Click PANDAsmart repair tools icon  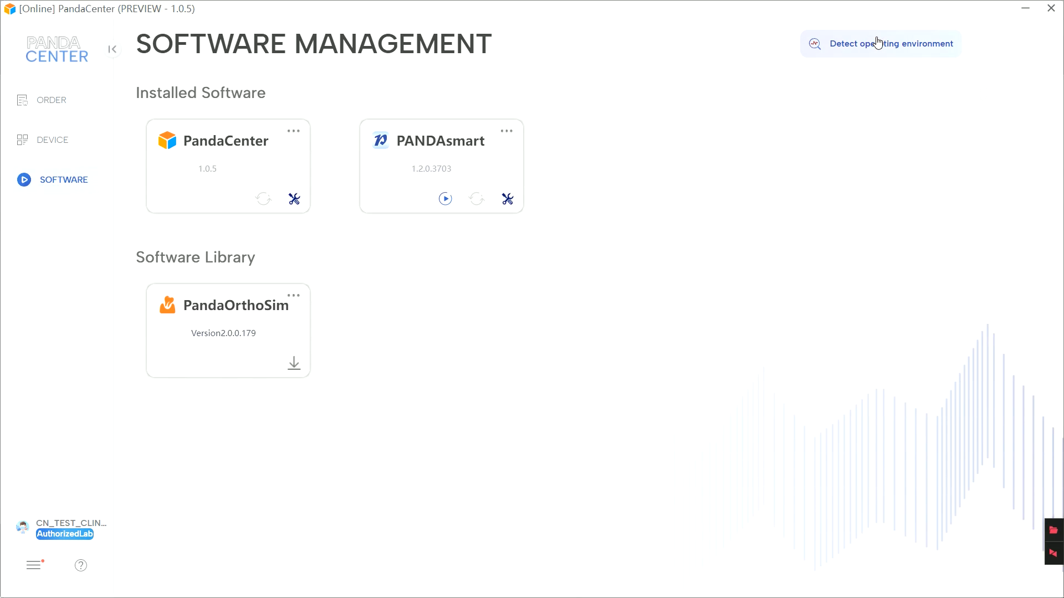507,199
